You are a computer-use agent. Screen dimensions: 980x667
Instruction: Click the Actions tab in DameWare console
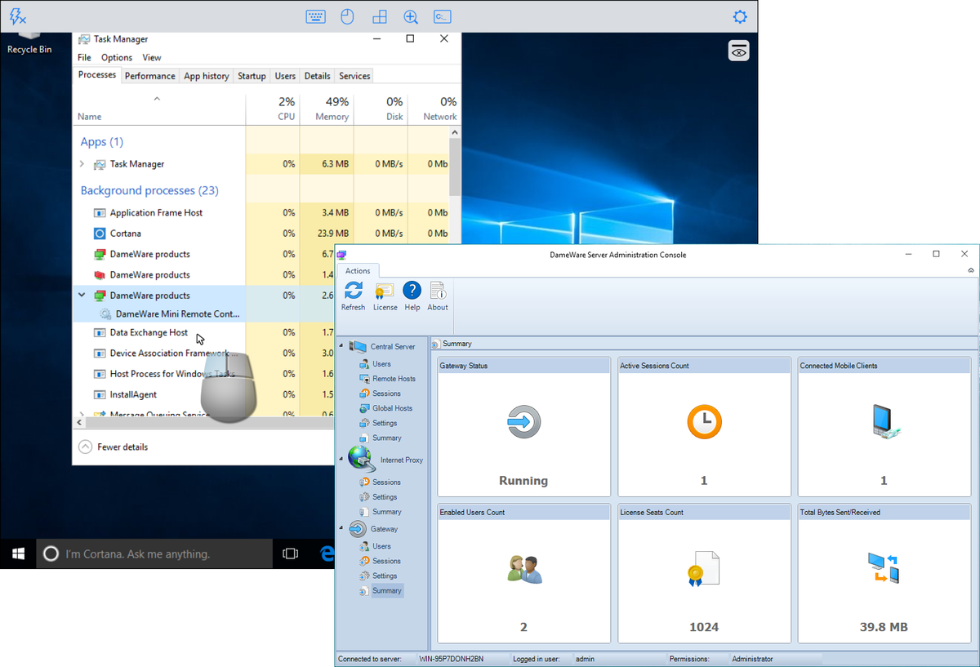[358, 270]
